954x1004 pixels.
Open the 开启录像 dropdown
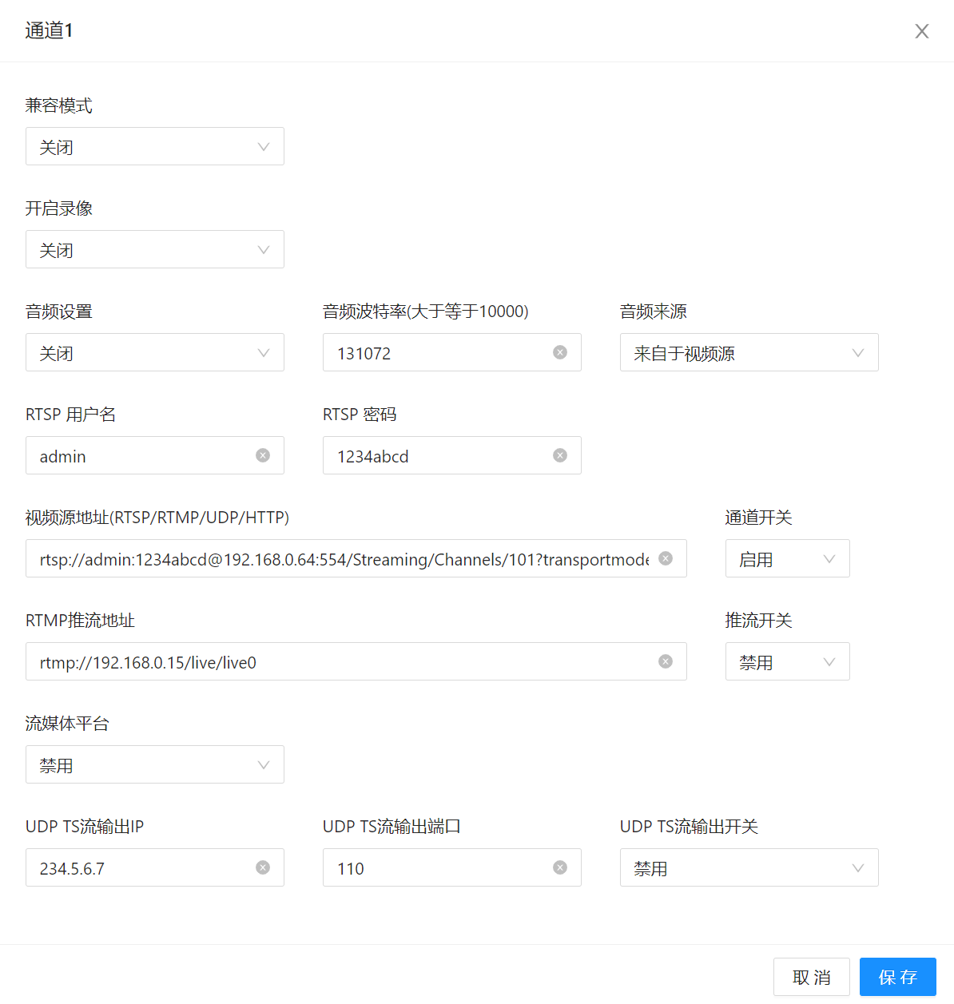tap(155, 249)
